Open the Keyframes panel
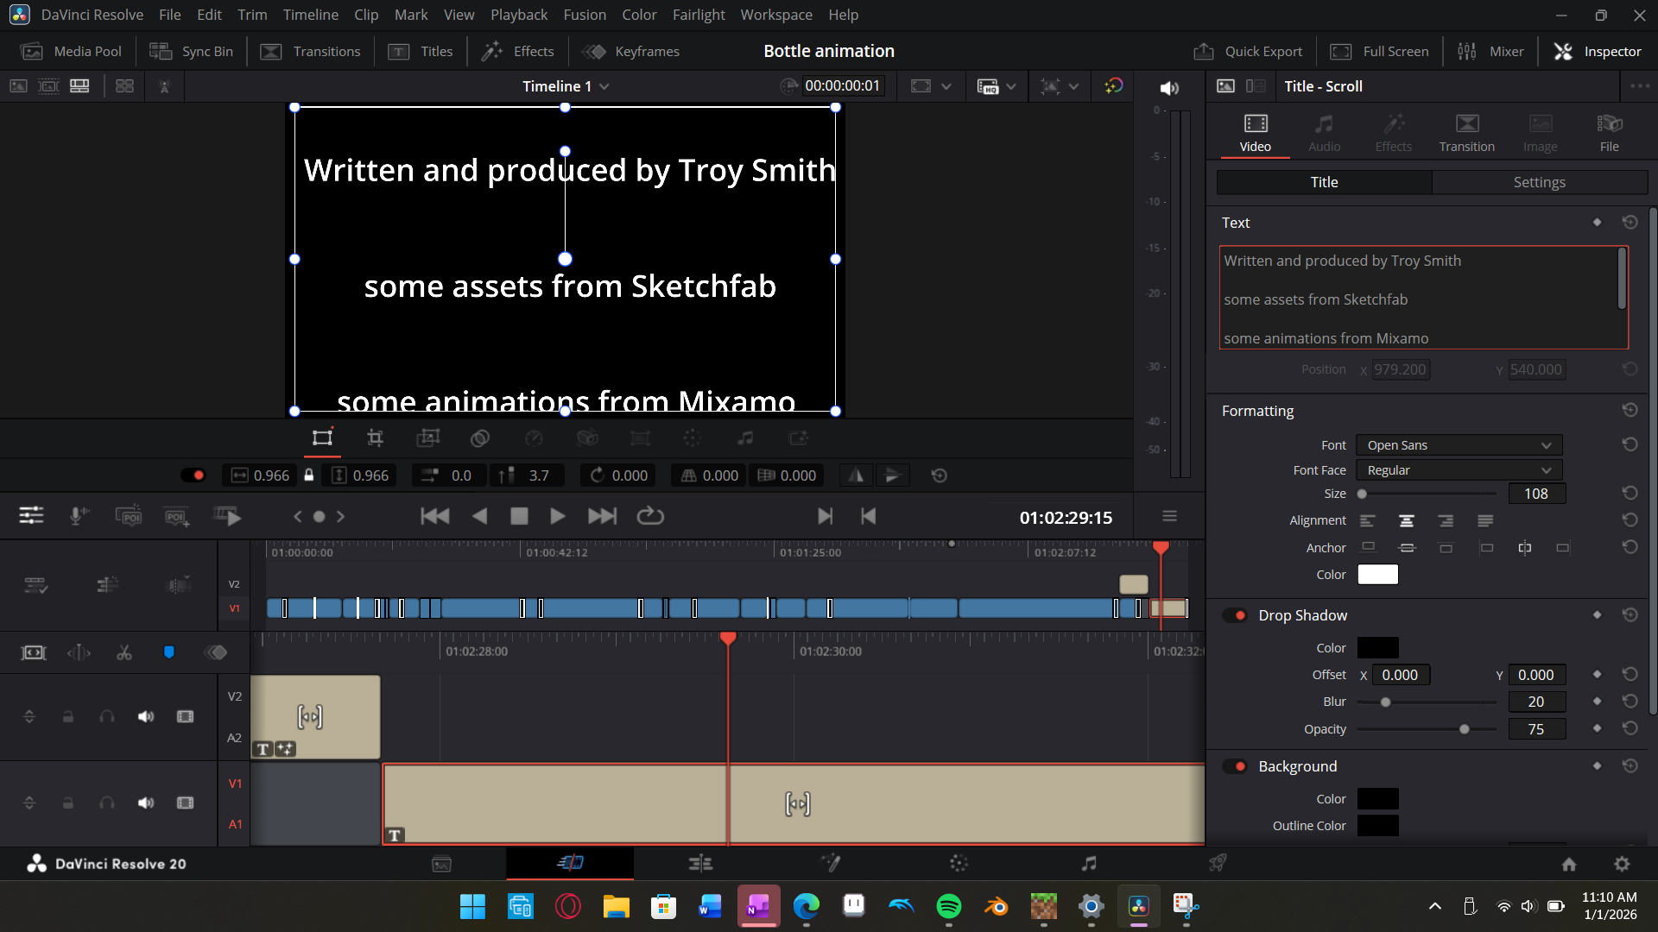Image resolution: width=1658 pixels, height=932 pixels. pyautogui.click(x=631, y=52)
